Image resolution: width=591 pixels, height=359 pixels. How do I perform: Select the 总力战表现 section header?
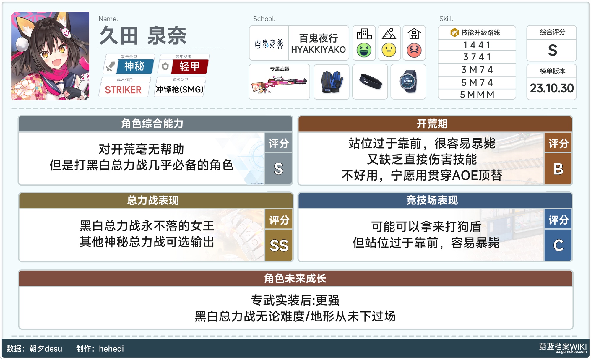tap(152, 200)
